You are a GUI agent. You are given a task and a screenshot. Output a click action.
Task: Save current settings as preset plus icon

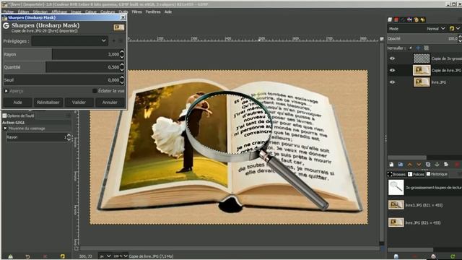[114, 40]
